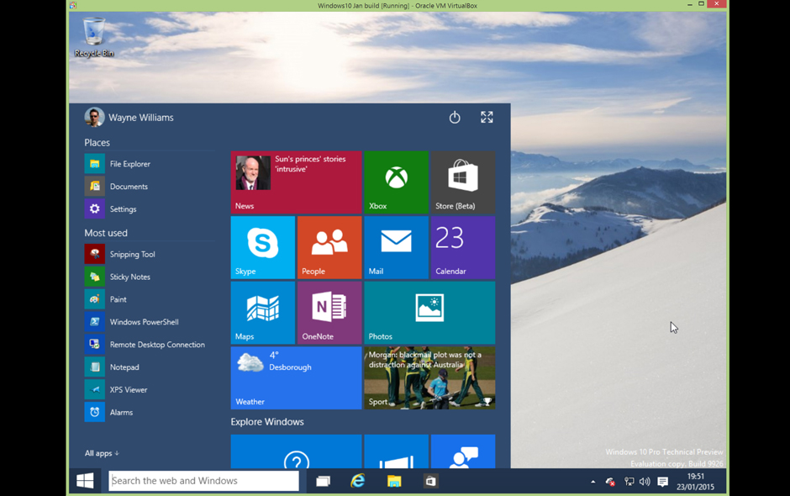Image resolution: width=790 pixels, height=496 pixels.
Task: Open the notifications action center icon
Action: tap(662, 482)
